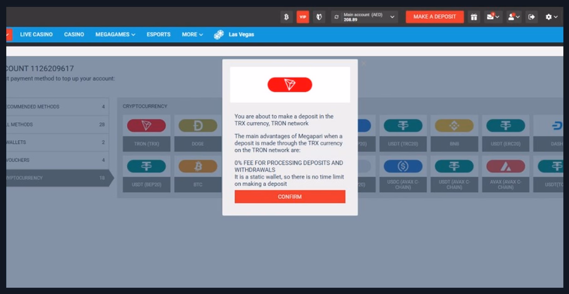Pick the BNB payment method

point(454,133)
